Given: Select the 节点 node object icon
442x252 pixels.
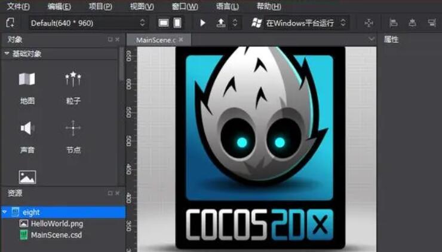Looking at the screenshot, I should pyautogui.click(x=73, y=128).
